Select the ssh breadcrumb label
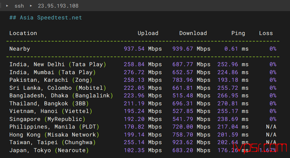The width and height of the screenshot is (290, 158). point(19,6)
